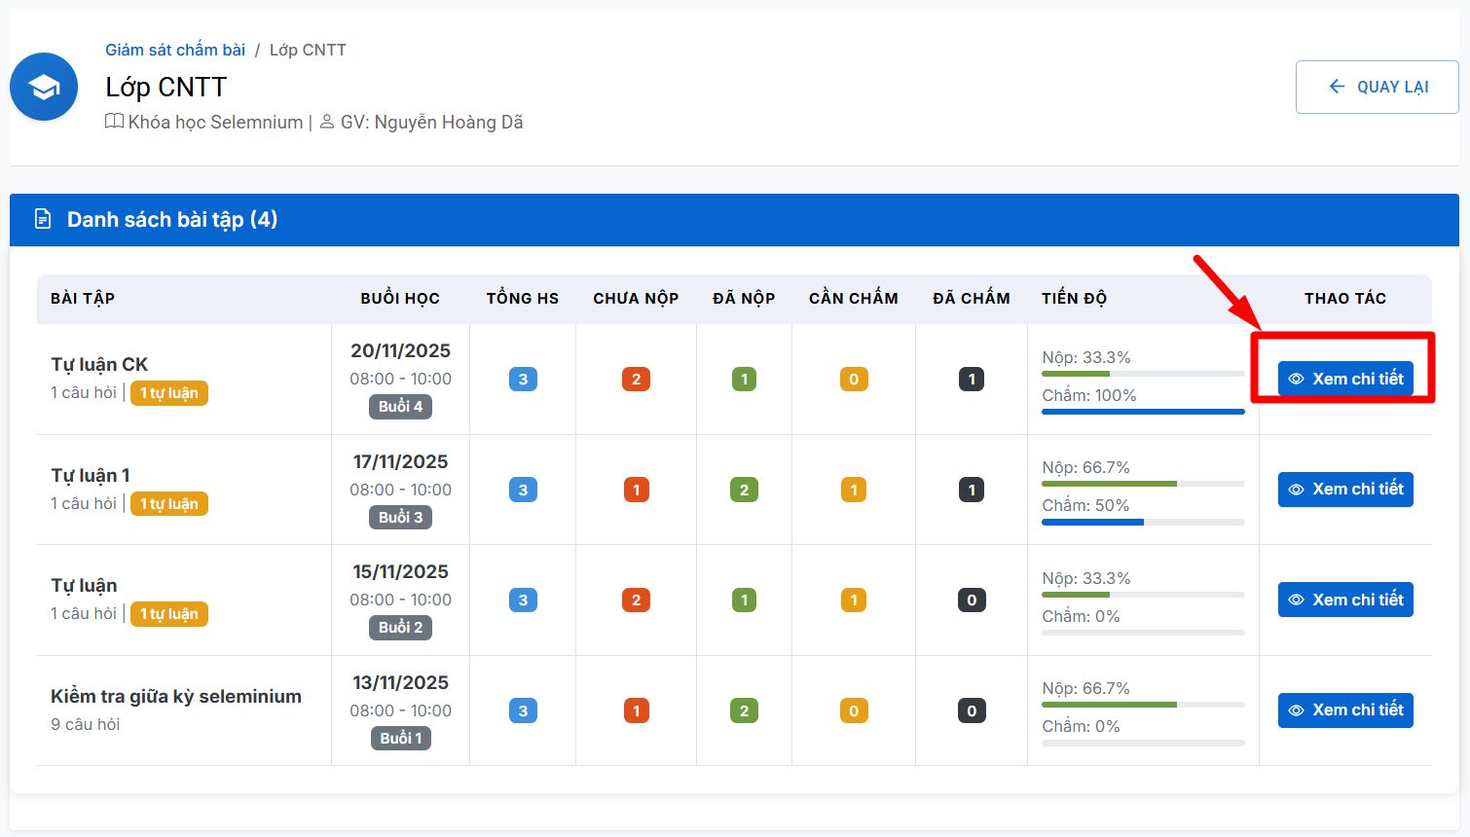
Task: Click the person icon before GV name
Action: [327, 122]
